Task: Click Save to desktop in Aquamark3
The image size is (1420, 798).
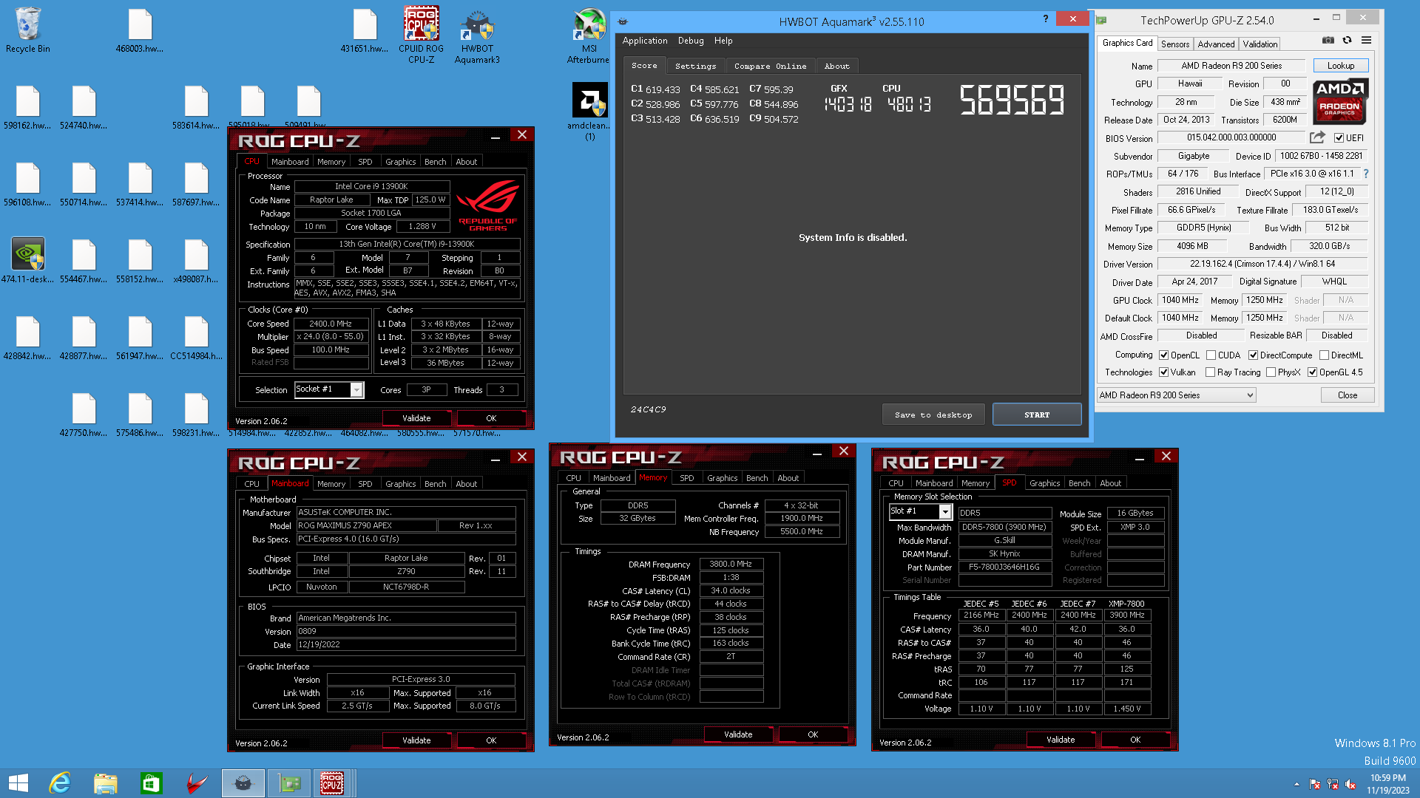Action: [933, 415]
